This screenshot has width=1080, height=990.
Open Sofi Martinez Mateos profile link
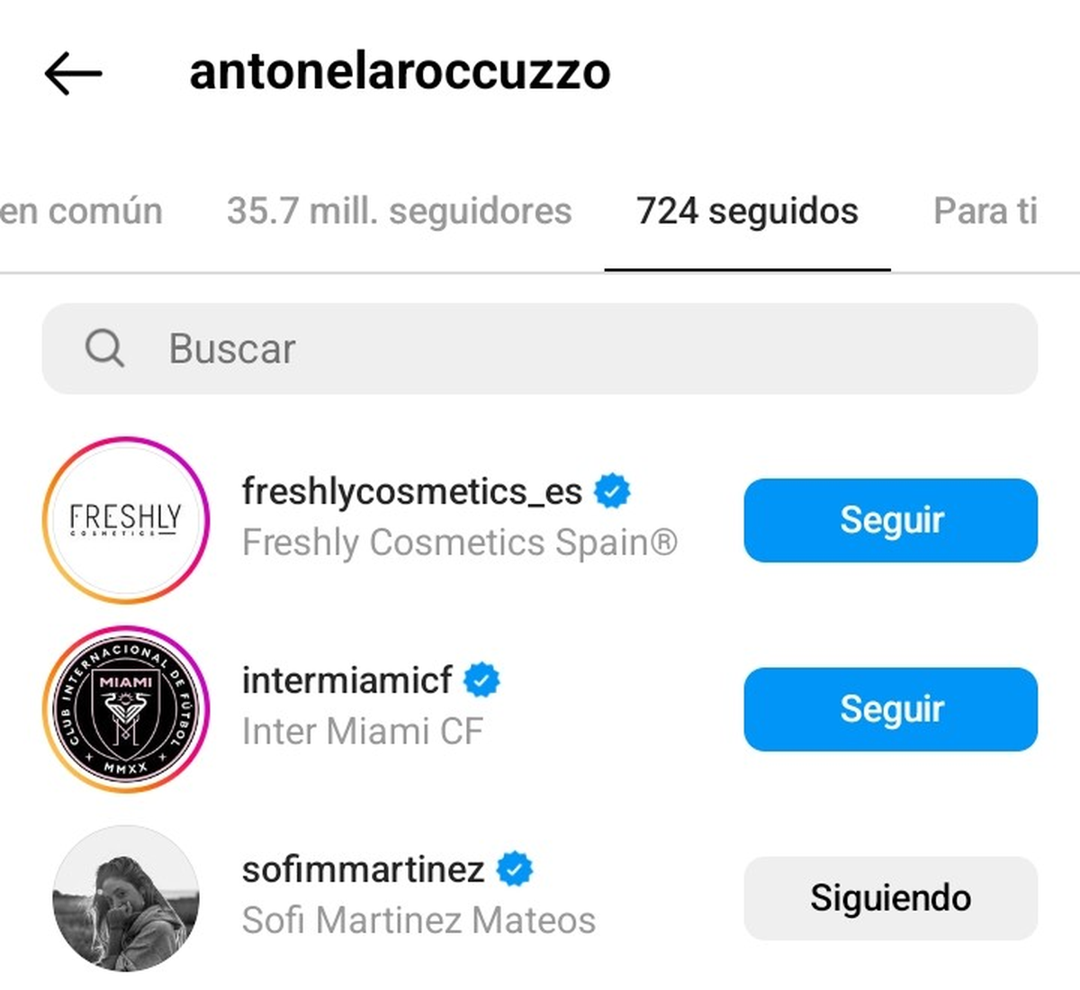point(418,920)
